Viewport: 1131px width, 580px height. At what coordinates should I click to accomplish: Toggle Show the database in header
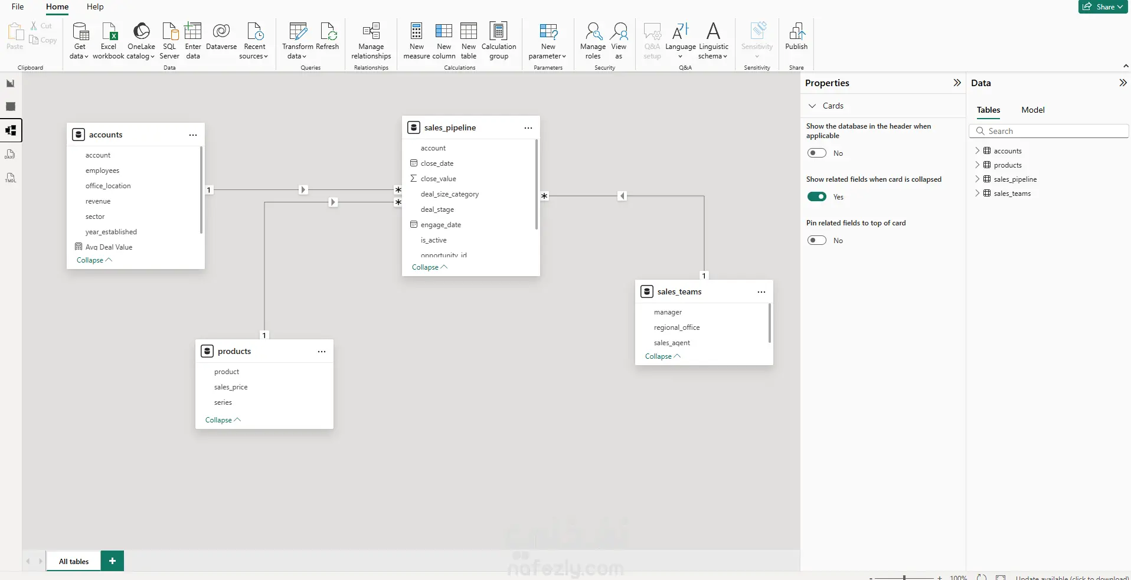pos(817,153)
